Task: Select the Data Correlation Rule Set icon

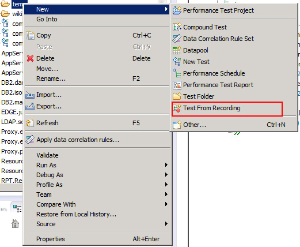Action: point(177,39)
